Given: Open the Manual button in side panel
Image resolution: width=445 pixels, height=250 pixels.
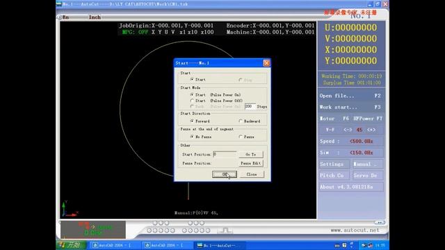Looking at the screenshot, I should click(x=368, y=164).
